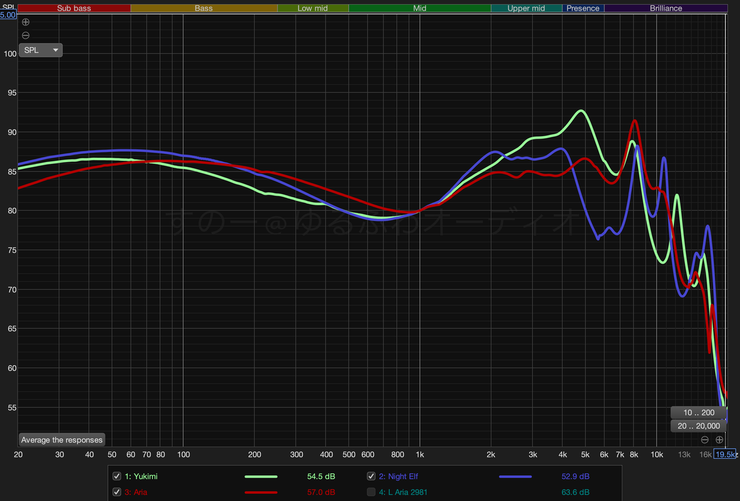Click the 1k frequency axis label
Screen dimensions: 740x501
[x=420, y=455]
